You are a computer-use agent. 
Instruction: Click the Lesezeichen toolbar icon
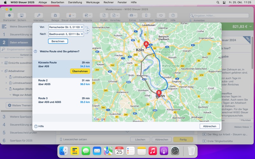point(146,15)
